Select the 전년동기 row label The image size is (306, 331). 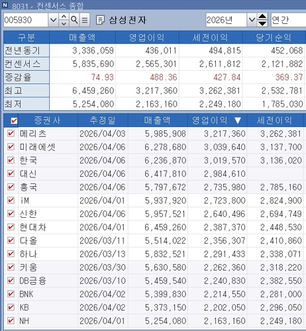(26, 50)
